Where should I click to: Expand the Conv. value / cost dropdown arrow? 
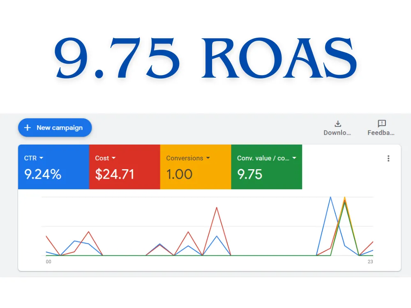[294, 158]
